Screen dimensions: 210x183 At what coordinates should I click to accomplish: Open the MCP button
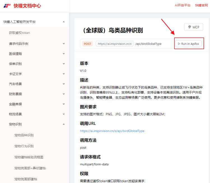tap(193, 27)
